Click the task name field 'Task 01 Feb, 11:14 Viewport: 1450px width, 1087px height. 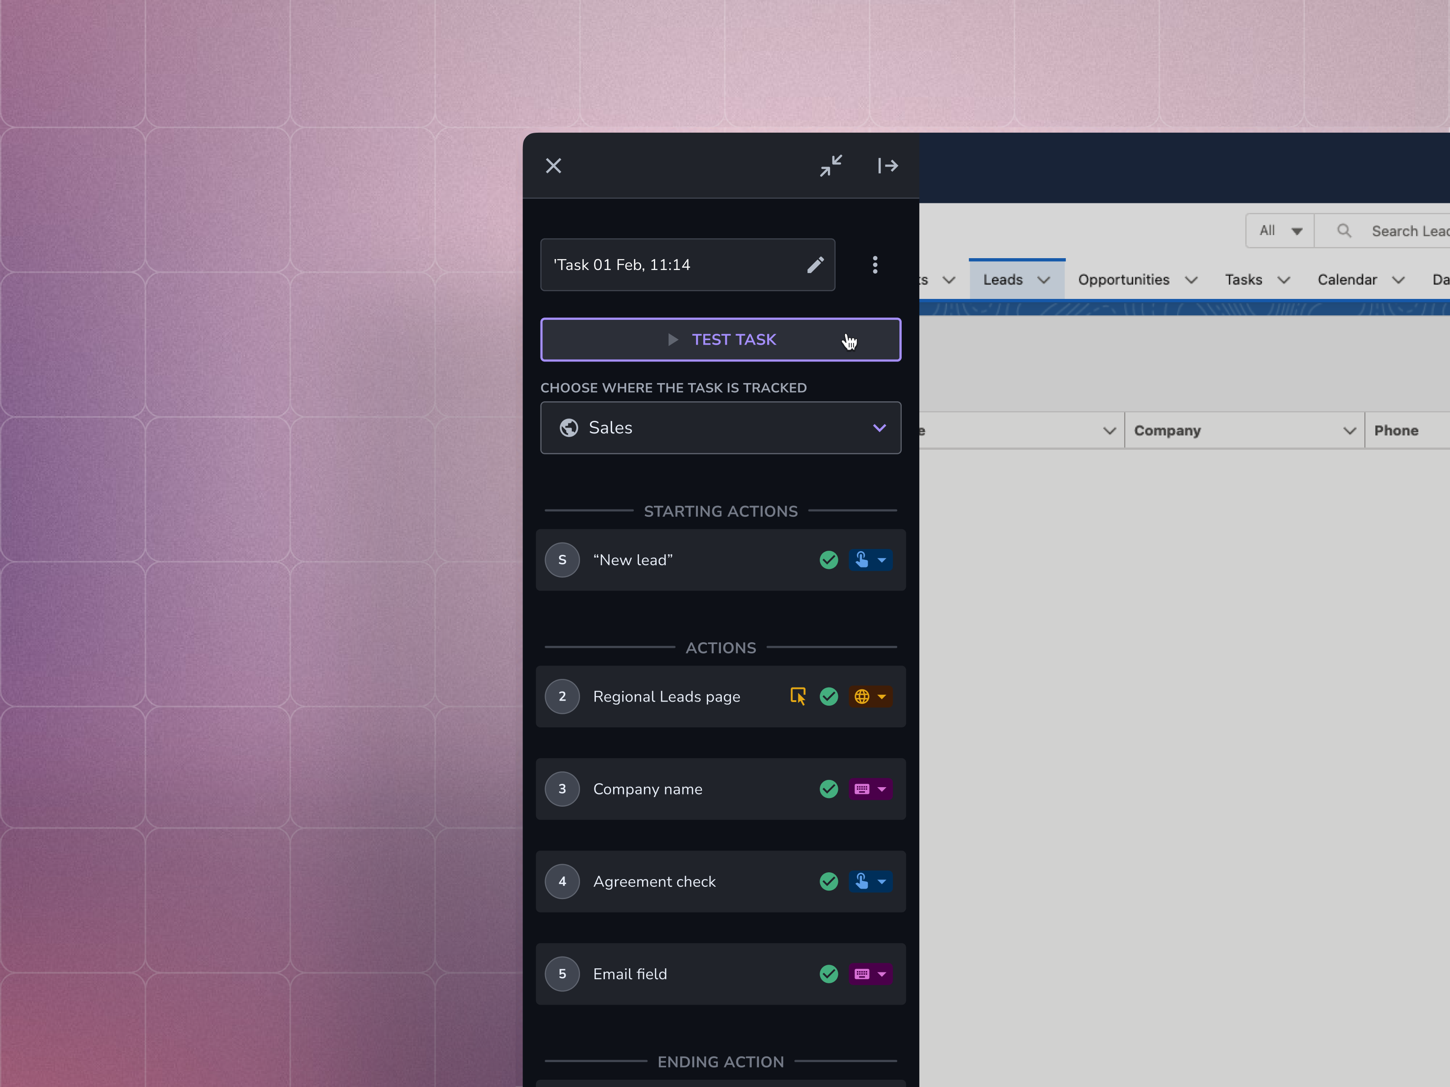click(687, 265)
